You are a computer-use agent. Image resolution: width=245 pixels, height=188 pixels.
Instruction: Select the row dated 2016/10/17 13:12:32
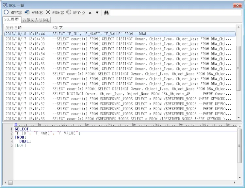120,94
